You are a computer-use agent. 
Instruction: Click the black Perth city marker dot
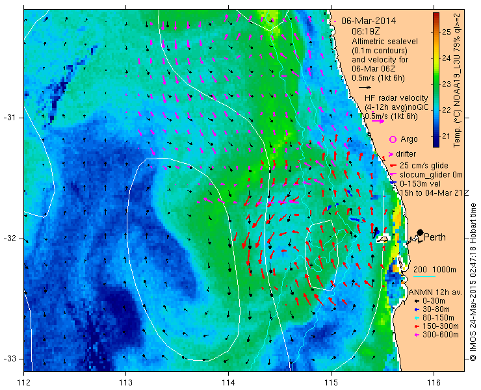(x=421, y=232)
